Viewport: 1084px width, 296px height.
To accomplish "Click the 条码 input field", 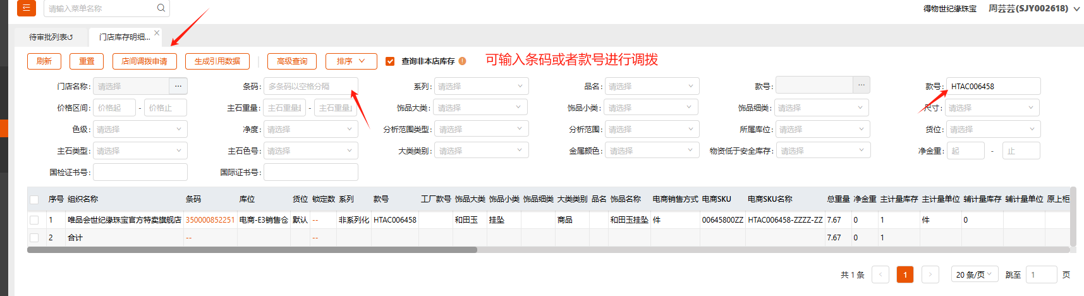I will (x=310, y=86).
